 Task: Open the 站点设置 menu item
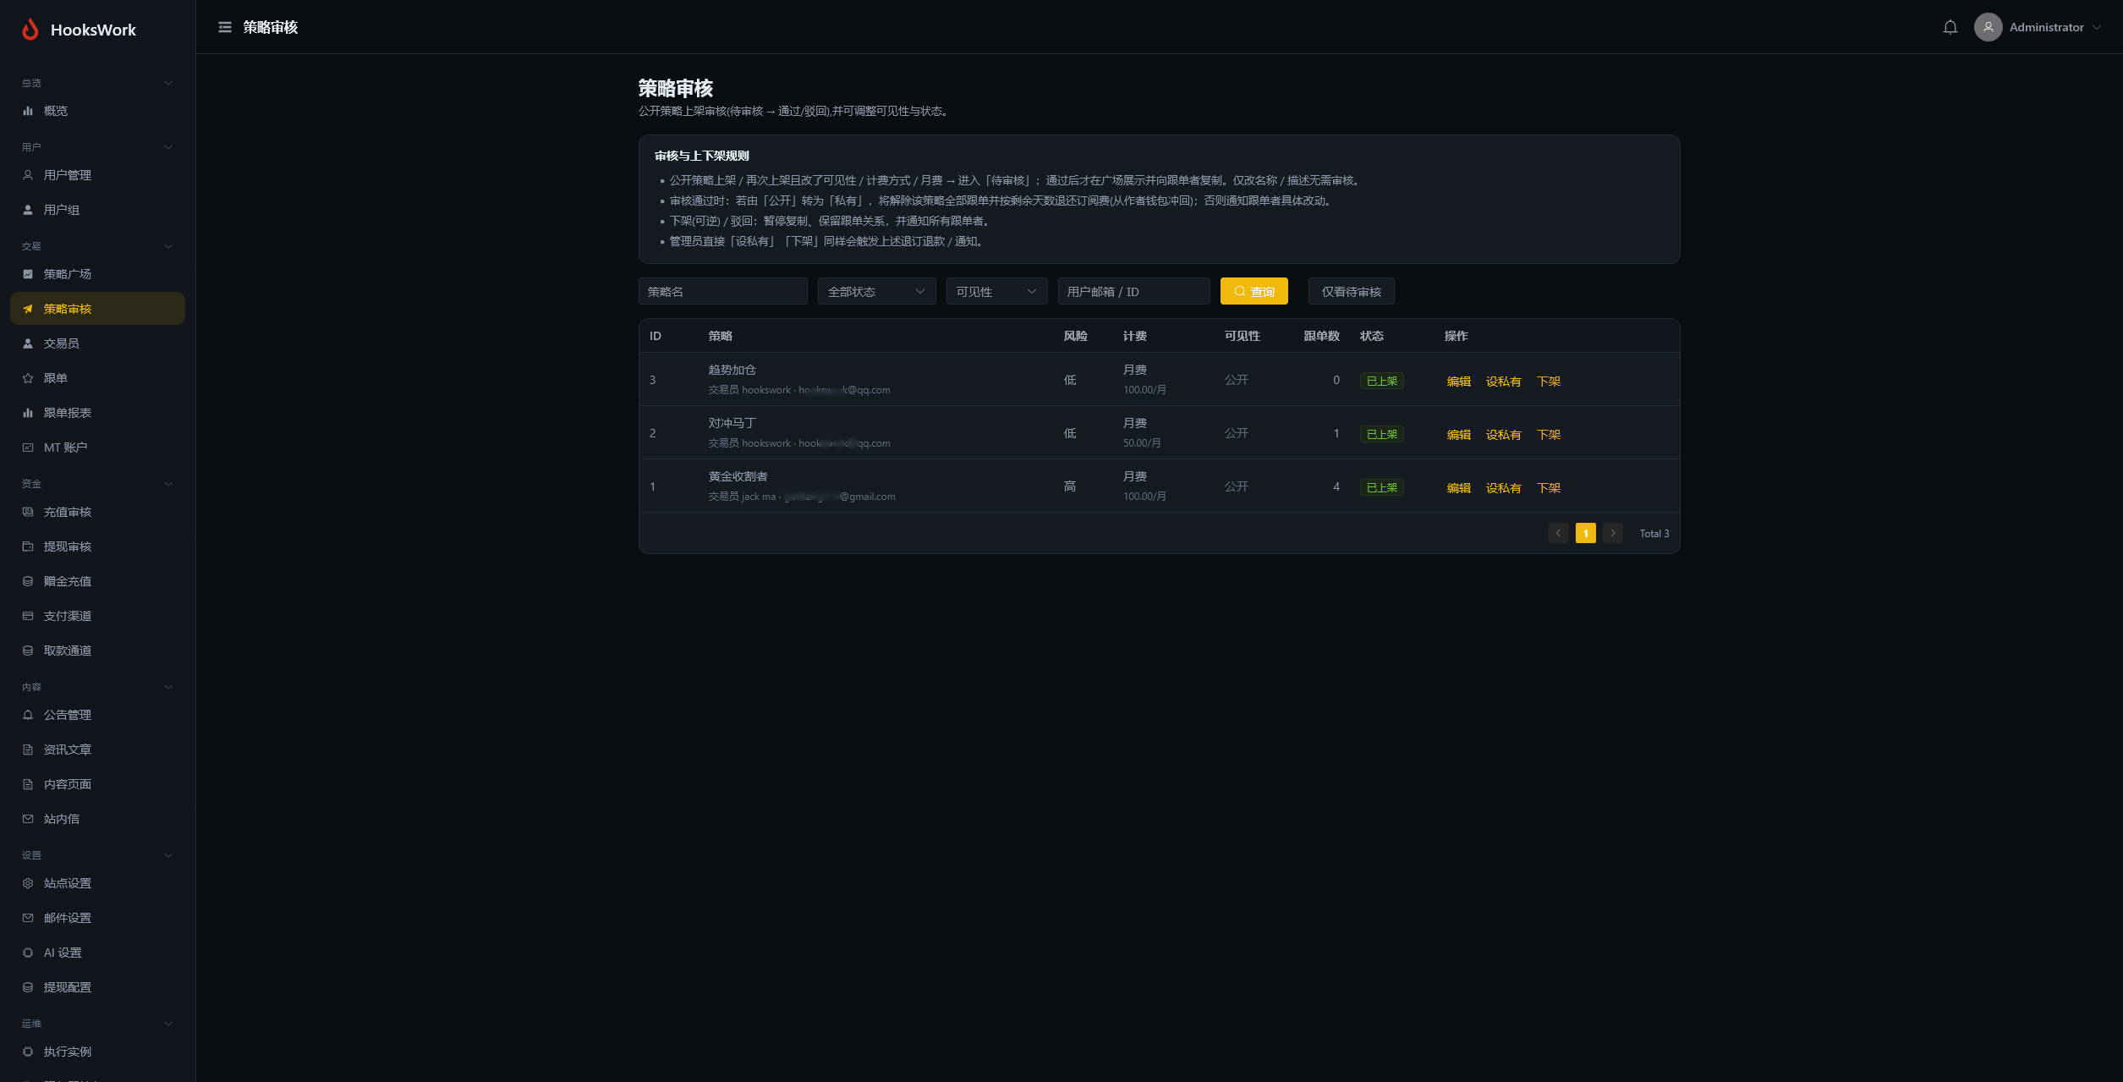[x=97, y=883]
